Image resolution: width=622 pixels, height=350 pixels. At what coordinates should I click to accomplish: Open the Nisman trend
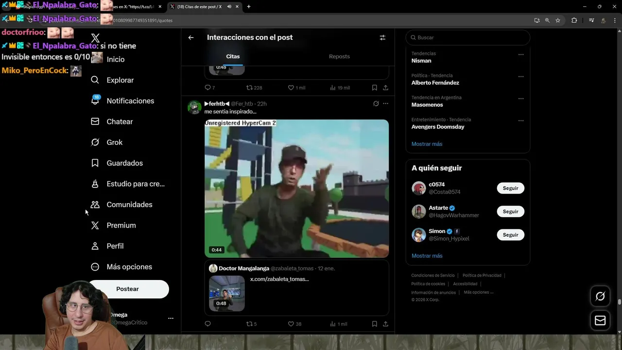pos(421,61)
